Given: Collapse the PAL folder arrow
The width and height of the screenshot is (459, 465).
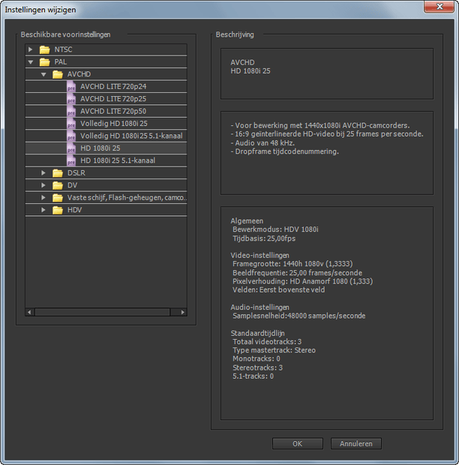Looking at the screenshot, I should pyautogui.click(x=30, y=62).
